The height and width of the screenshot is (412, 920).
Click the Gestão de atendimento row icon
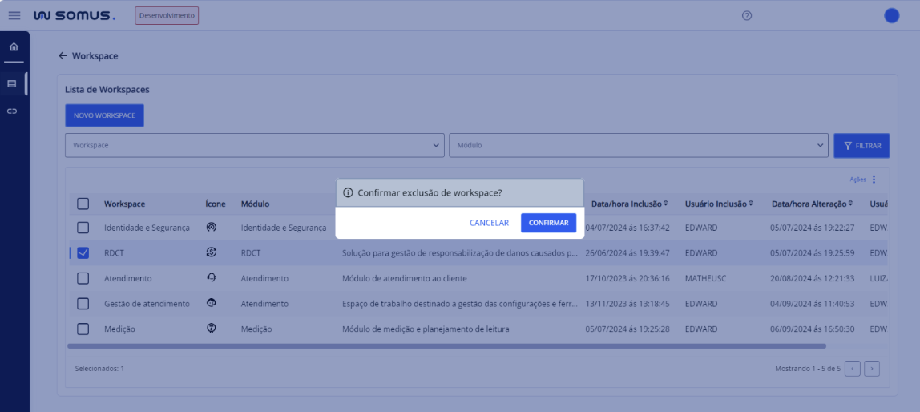click(212, 303)
